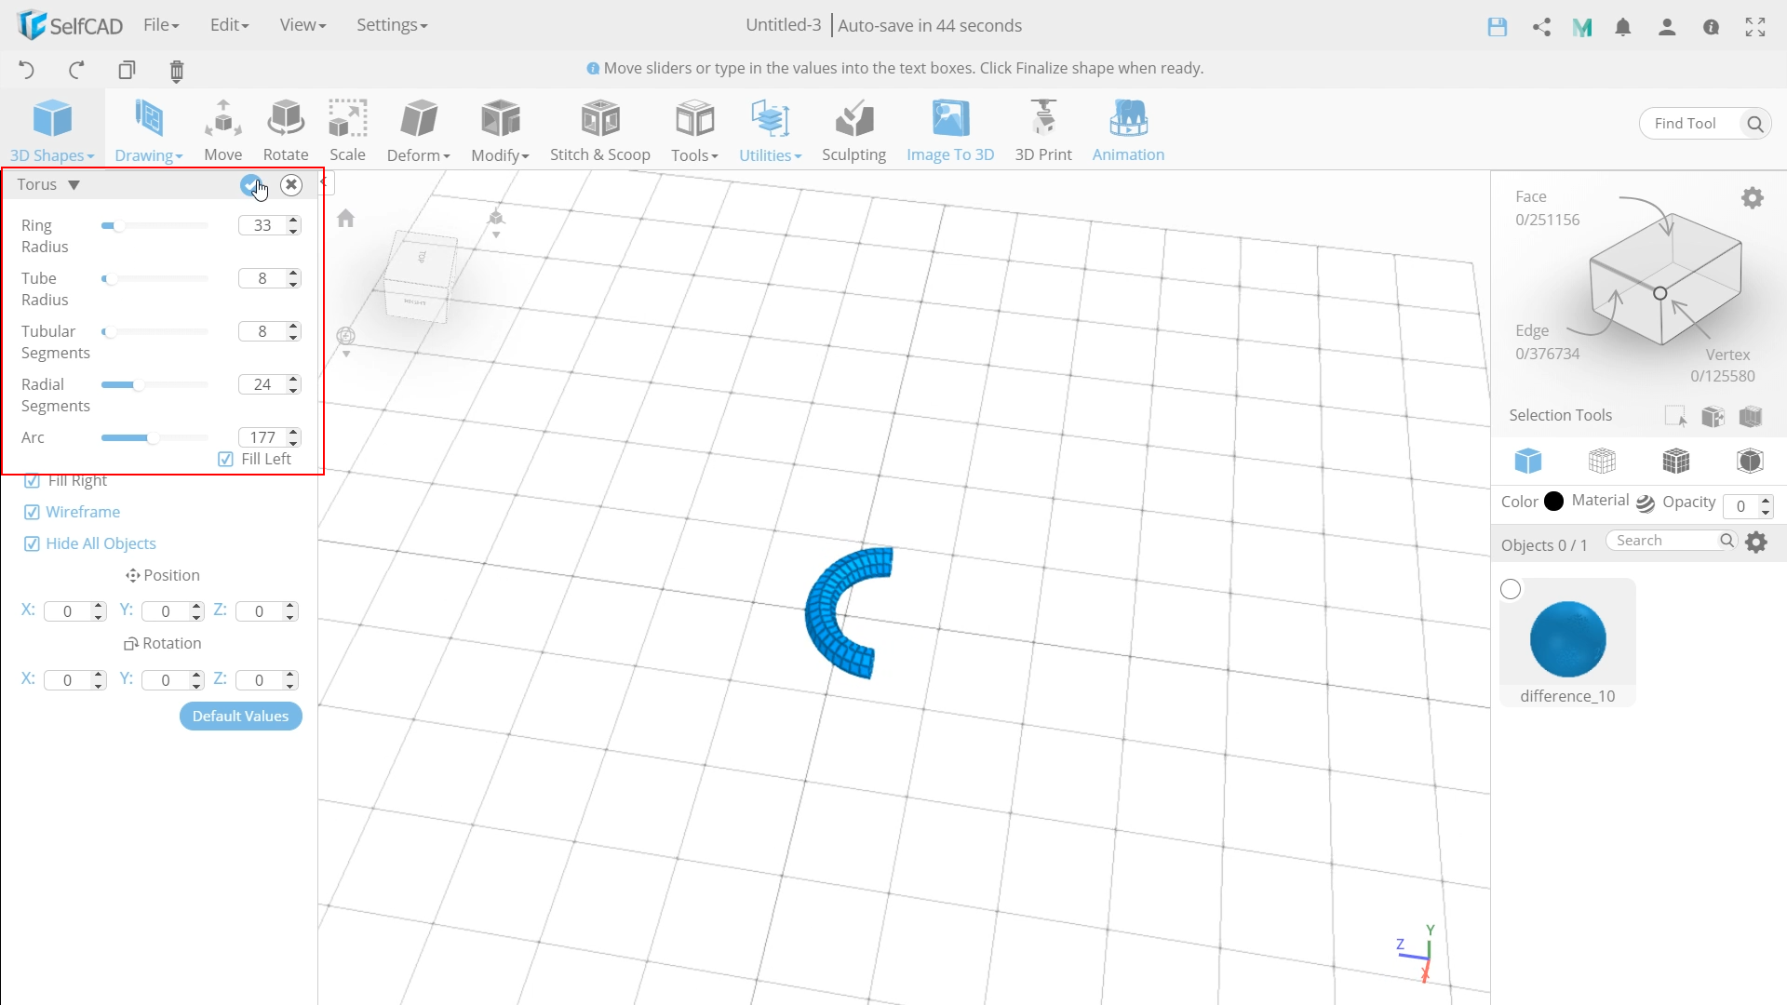Select the difference_10 object thumbnail
Viewport: 1787px width, 1005px height.
point(1568,639)
